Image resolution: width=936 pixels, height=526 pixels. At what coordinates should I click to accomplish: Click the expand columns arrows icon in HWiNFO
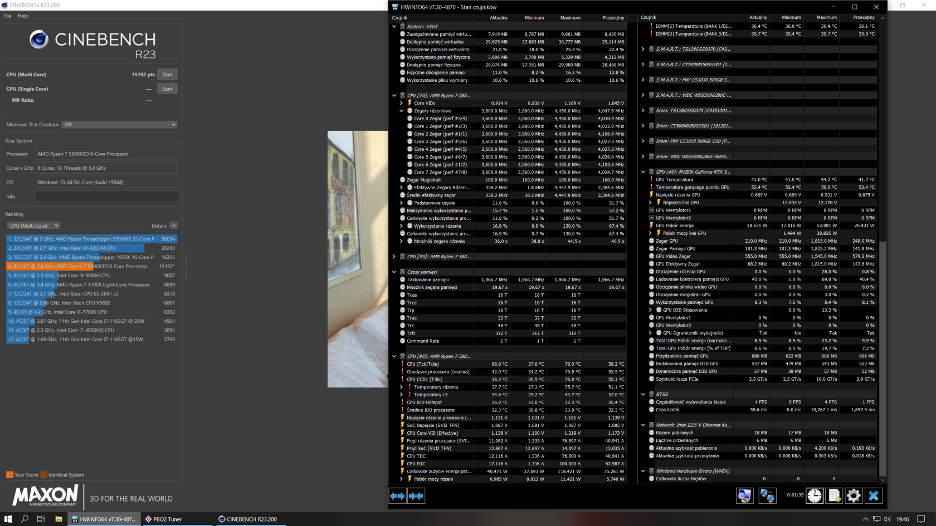point(397,496)
